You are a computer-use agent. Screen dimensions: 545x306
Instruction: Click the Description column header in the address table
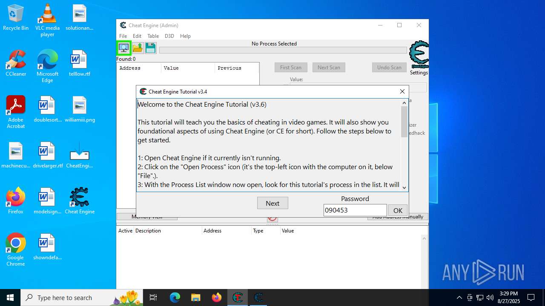pyautogui.click(x=168, y=231)
